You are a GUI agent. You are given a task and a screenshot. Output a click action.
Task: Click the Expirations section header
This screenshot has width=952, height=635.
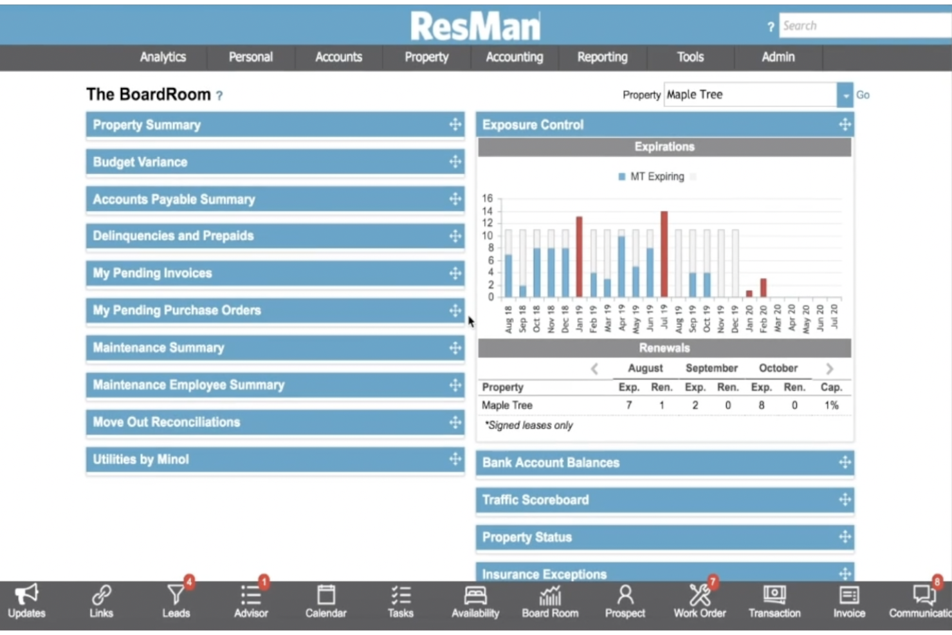pos(664,147)
